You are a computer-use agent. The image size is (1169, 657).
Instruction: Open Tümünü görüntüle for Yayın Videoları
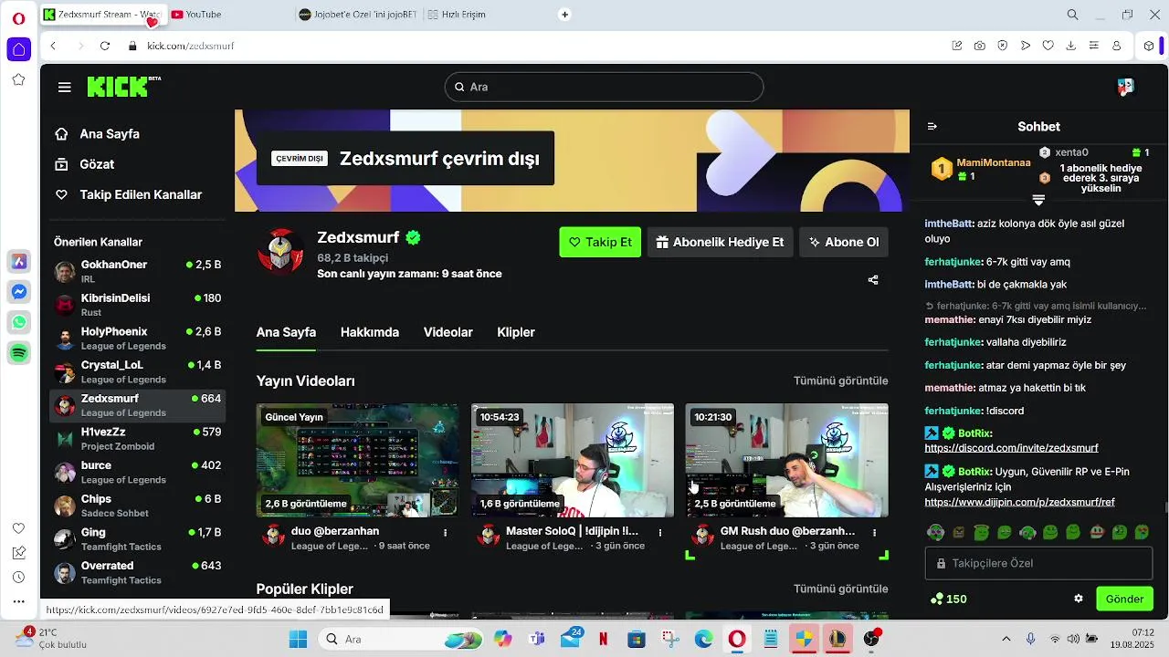click(840, 381)
